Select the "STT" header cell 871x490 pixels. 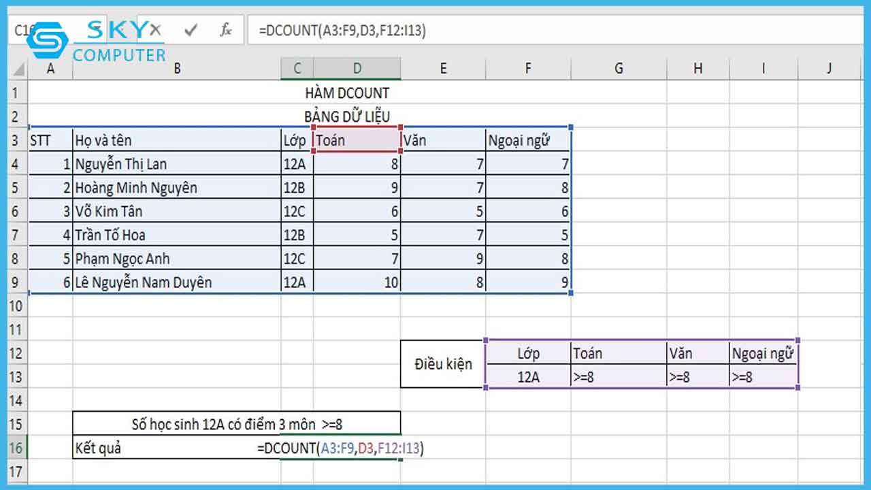[50, 140]
